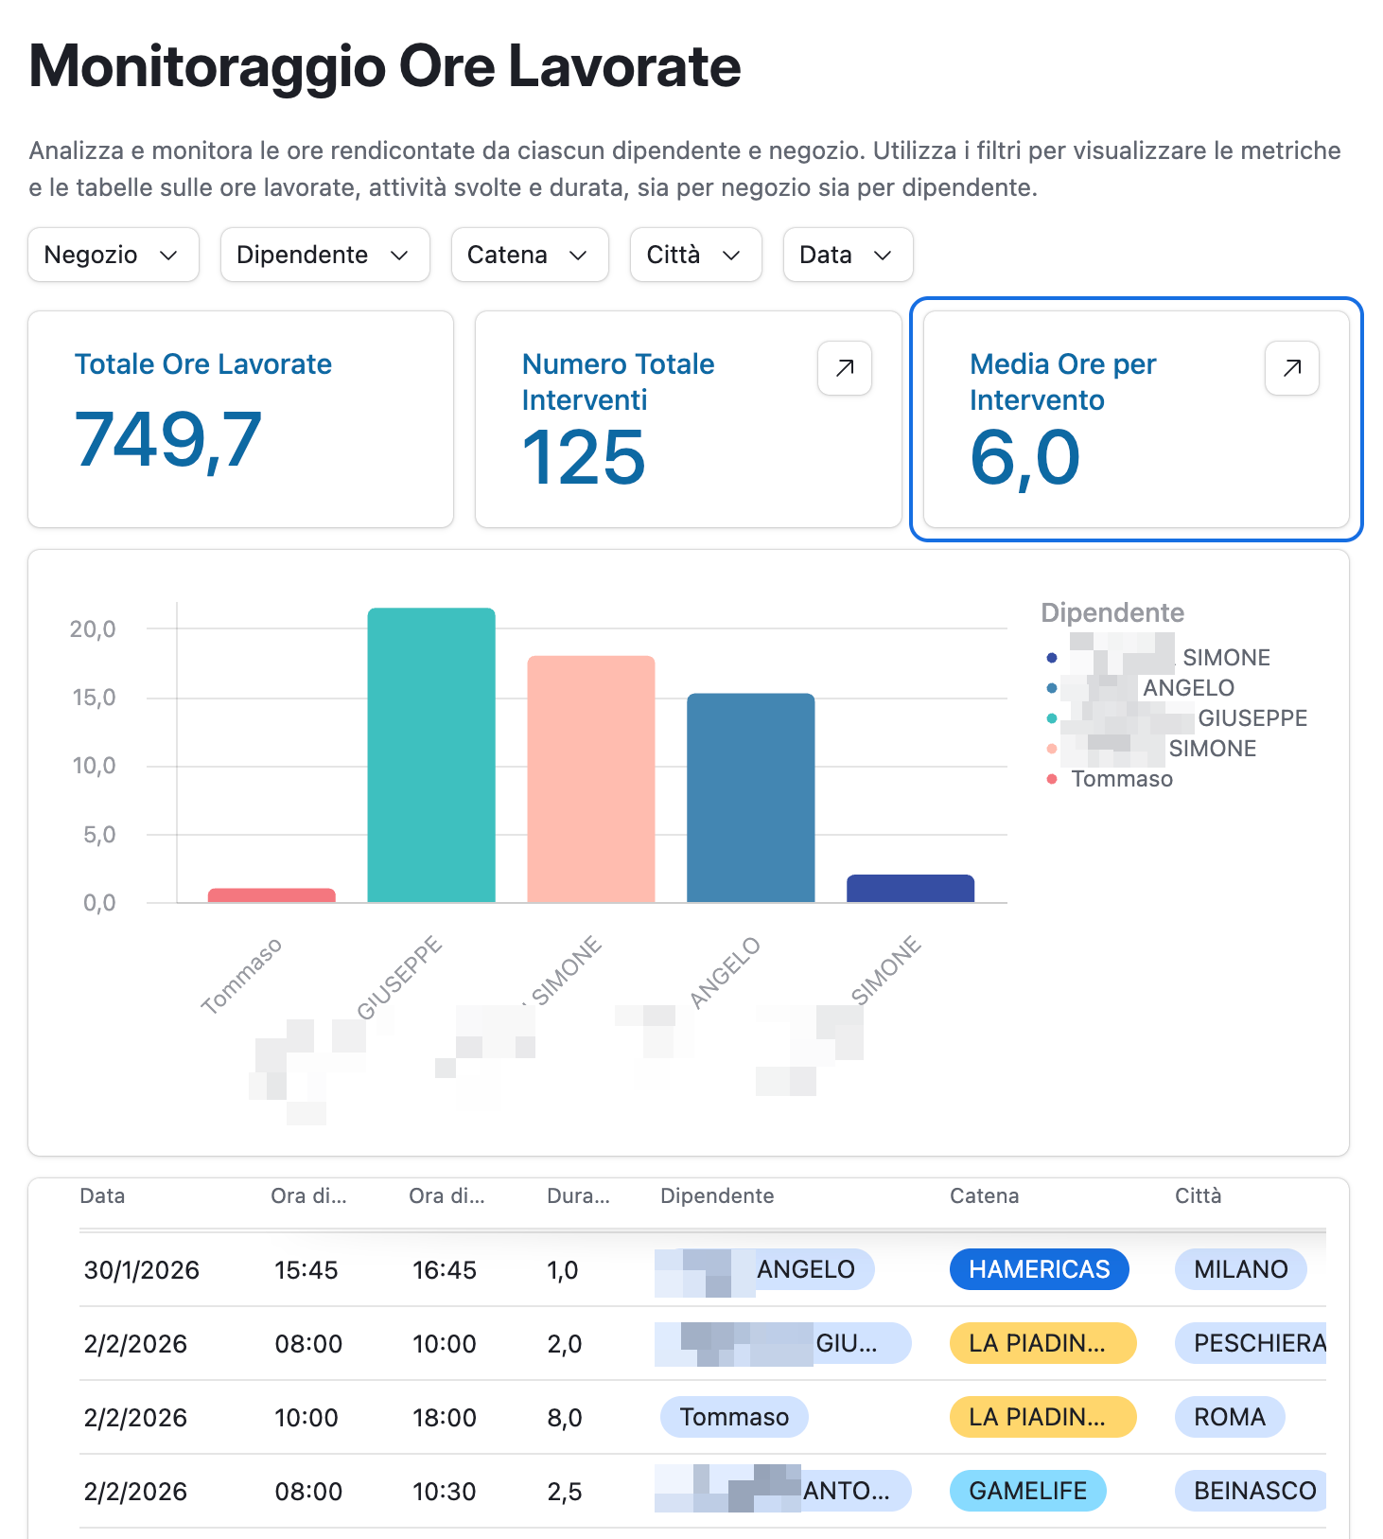Click expand arrow on Numero Totale Interventi card
Image resolution: width=1383 pixels, height=1539 pixels.
[x=845, y=367]
